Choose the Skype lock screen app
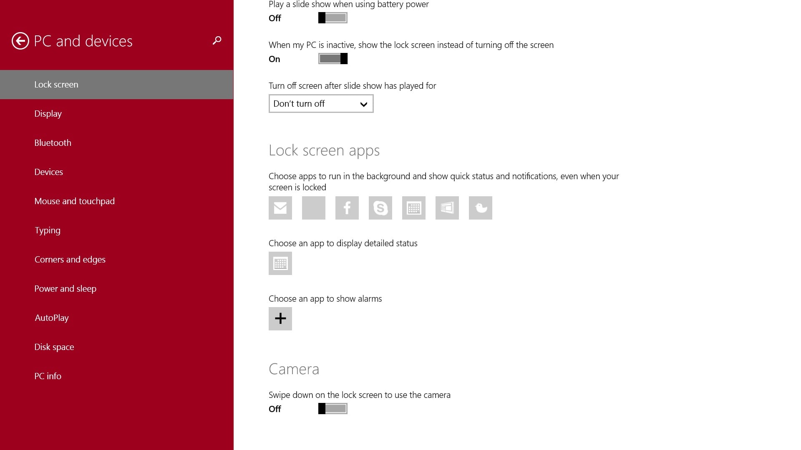The image size is (801, 450). (x=380, y=208)
